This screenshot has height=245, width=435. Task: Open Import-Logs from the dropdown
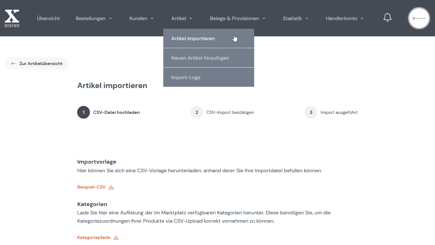(209, 77)
